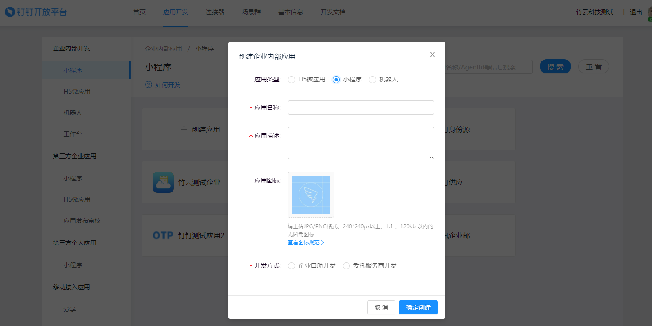Image resolution: width=652 pixels, height=326 pixels.
Task: Click the AgentId search input box
Action: pos(488,67)
